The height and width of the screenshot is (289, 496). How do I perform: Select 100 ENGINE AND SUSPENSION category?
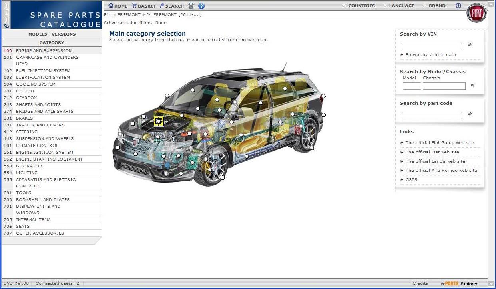(x=52, y=51)
